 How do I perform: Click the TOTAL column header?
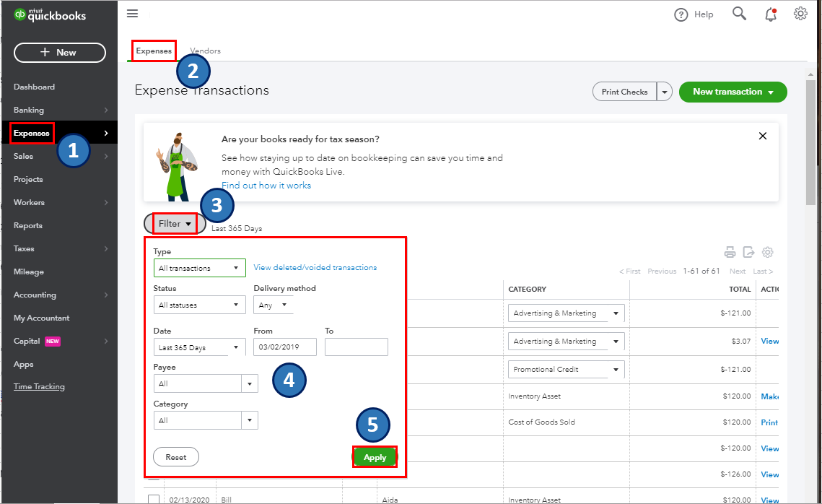coord(740,289)
